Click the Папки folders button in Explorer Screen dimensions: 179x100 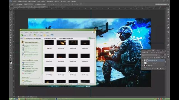pyautogui.click(x=47, y=35)
